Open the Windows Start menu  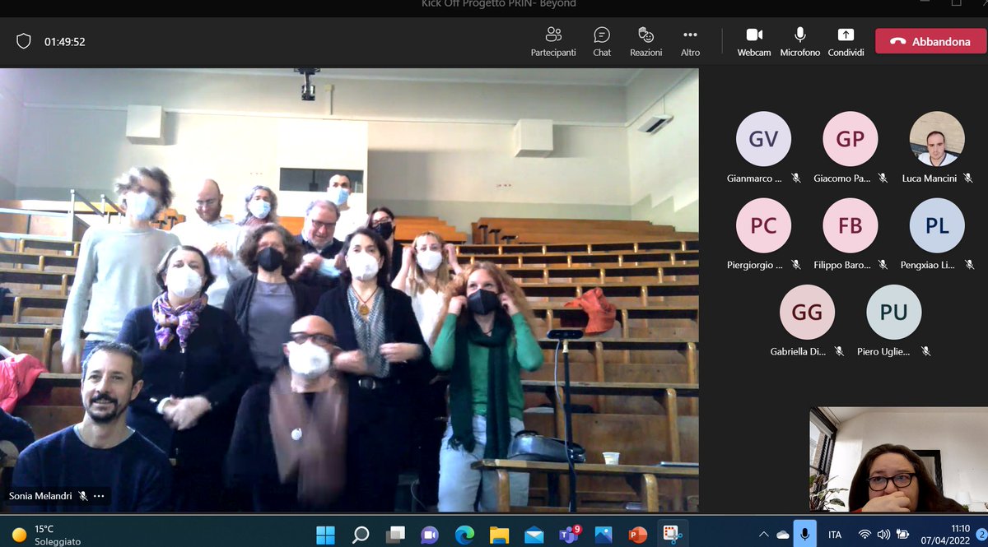pyautogui.click(x=325, y=535)
